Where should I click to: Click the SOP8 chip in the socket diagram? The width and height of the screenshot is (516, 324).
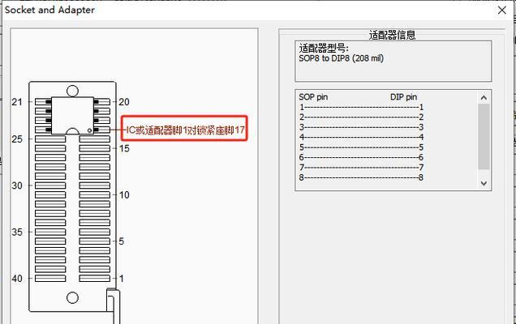coord(72,115)
